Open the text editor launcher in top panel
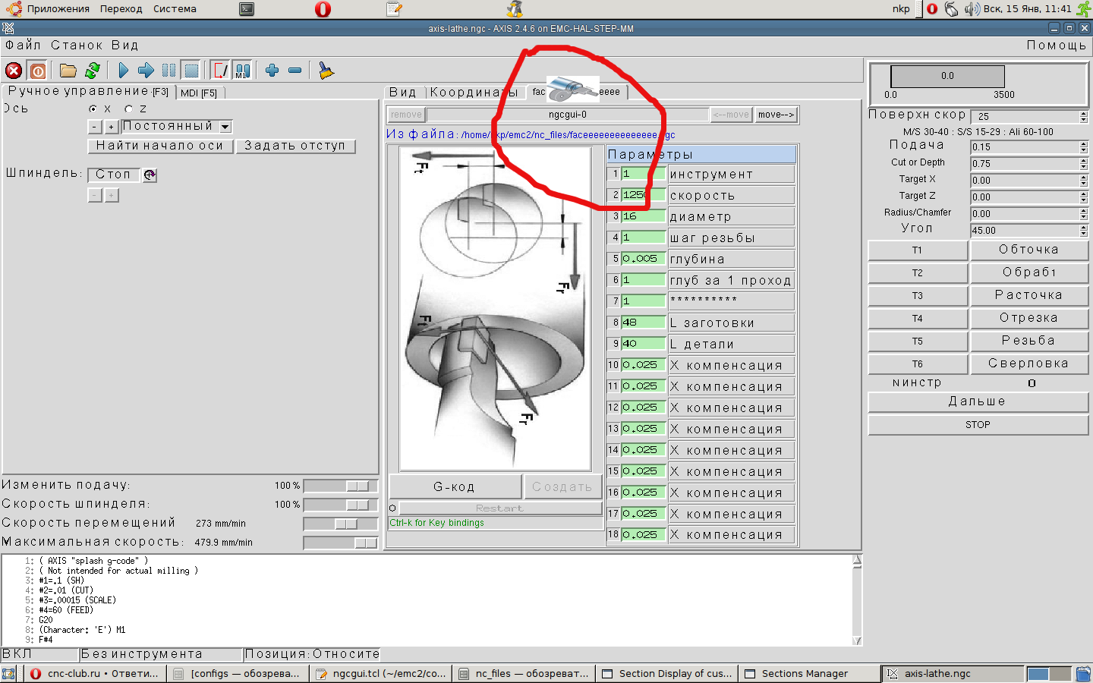Image resolution: width=1093 pixels, height=683 pixels. pos(394,9)
